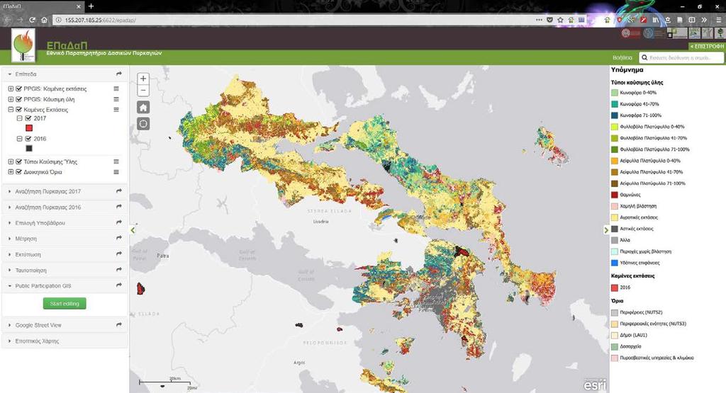Viewport: 726px width, 393px height.
Task: Detach the Μέτρηση panel via its arrow icon
Action: (119, 238)
